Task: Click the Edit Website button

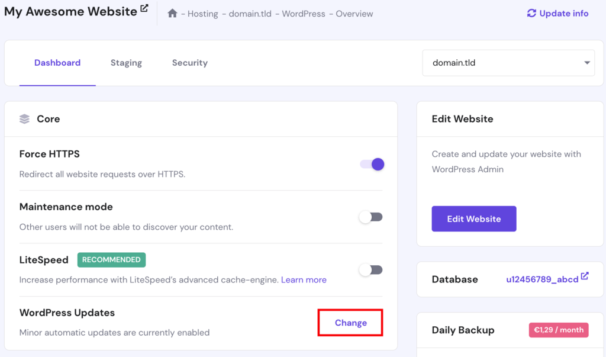Action: [473, 218]
